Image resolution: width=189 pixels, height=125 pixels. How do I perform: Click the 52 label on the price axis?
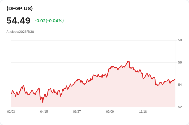pyautogui.click(x=180, y=107)
